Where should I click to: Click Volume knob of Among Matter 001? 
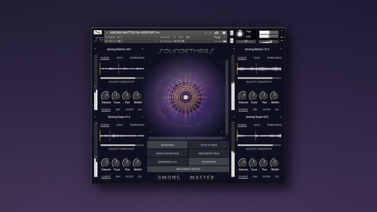106,96
